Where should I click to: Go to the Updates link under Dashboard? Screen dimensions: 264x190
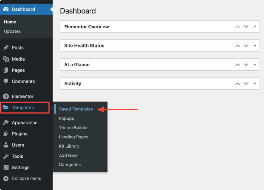[12, 31]
